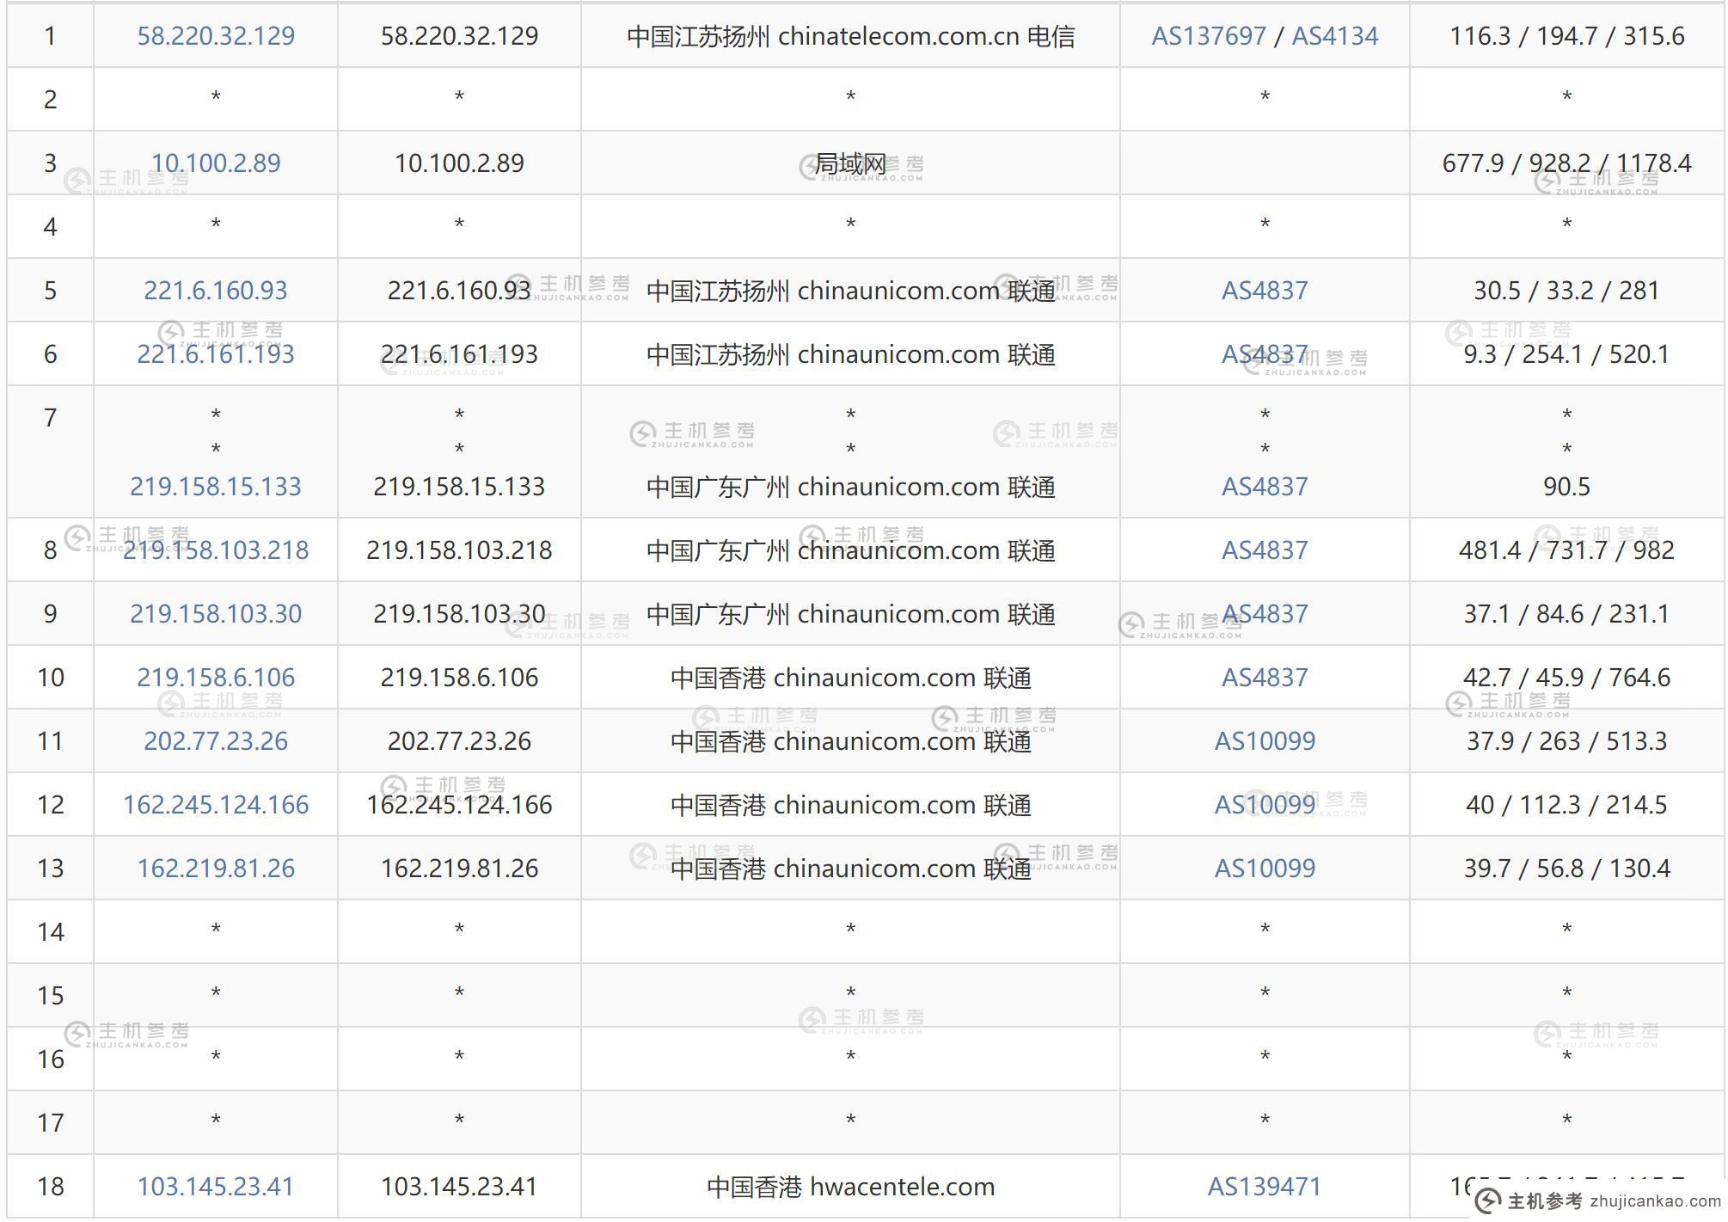The width and height of the screenshot is (1728, 1222).
Task: Follow the AS10099 link in row 11
Action: coord(1265,741)
